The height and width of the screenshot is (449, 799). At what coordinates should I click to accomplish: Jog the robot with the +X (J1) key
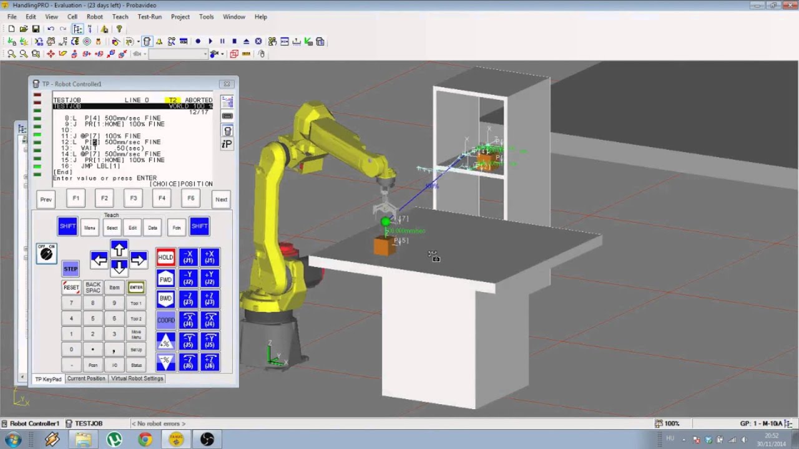tap(210, 257)
